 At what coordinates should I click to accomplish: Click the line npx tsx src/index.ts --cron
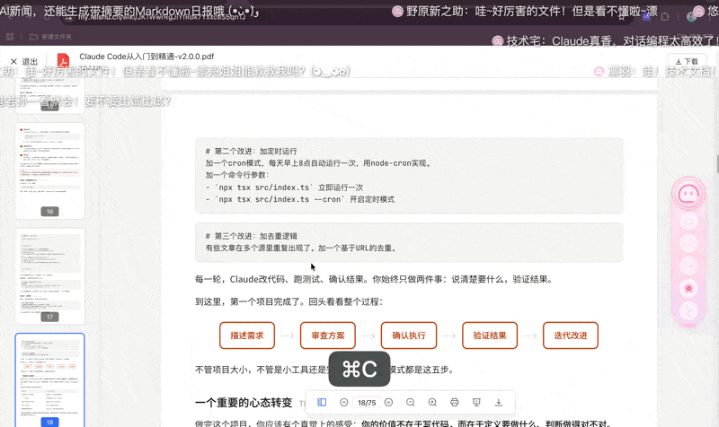point(300,199)
